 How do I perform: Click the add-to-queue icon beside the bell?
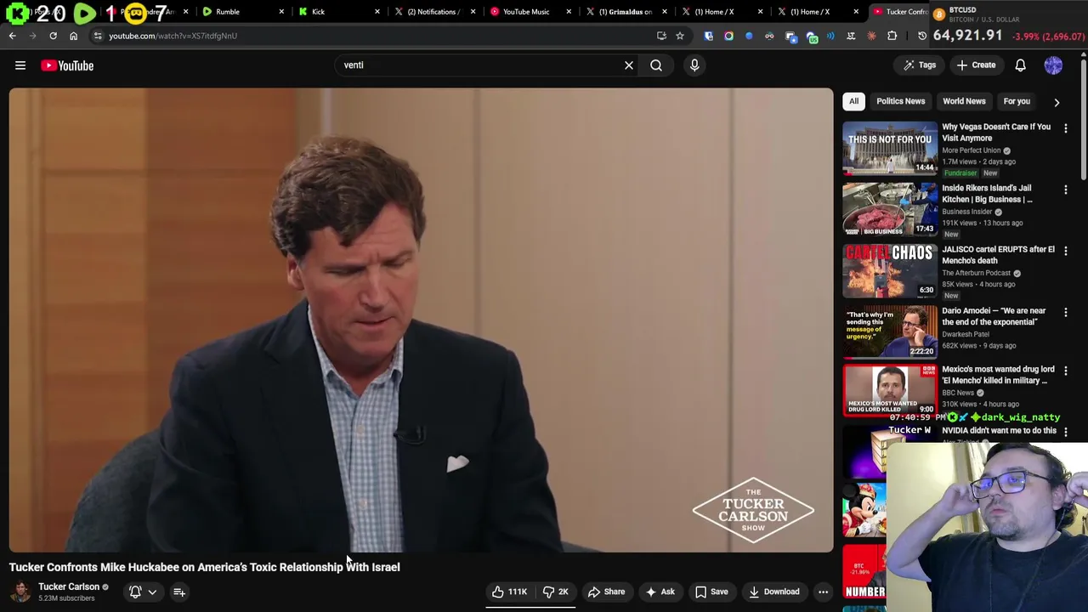[179, 592]
